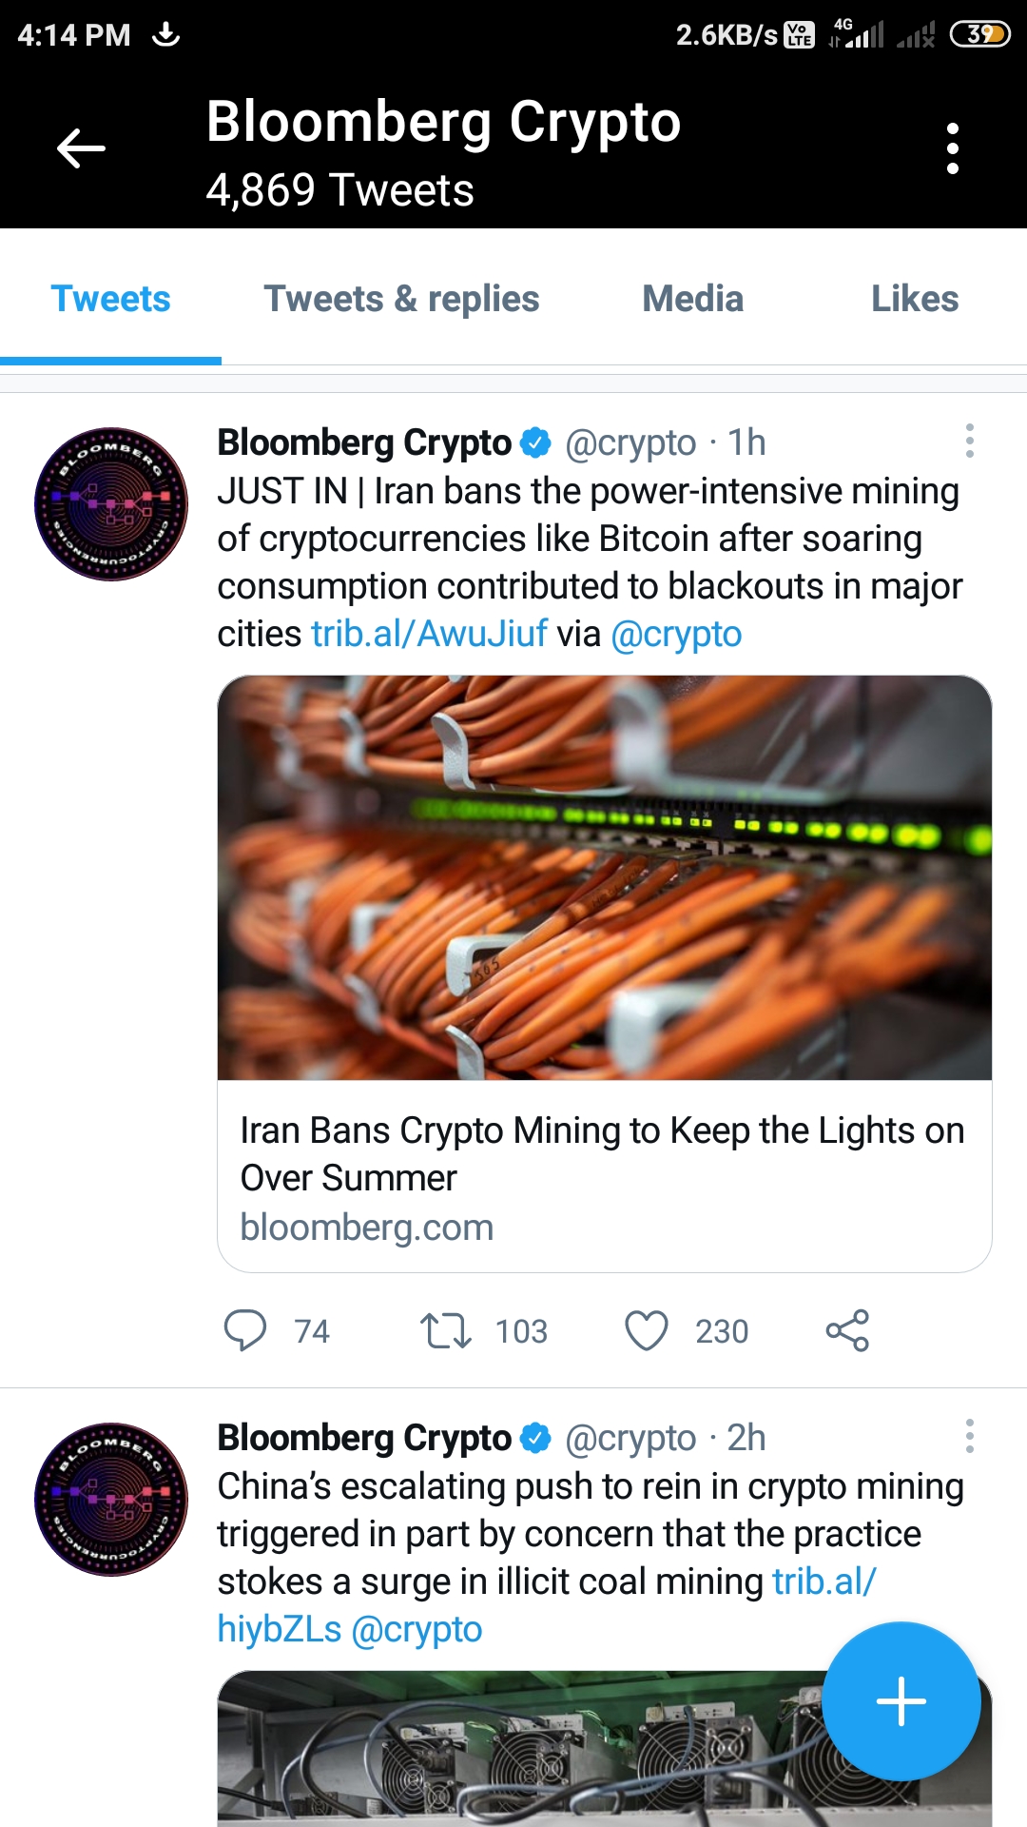Screen dimensions: 1027x1827
Task: Switch to the Media tab
Action: [693, 299]
